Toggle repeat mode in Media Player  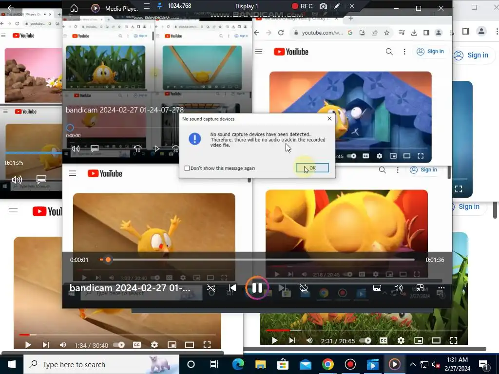[304, 288]
